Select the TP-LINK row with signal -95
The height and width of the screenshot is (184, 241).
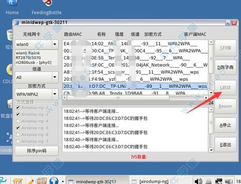click(x=135, y=51)
